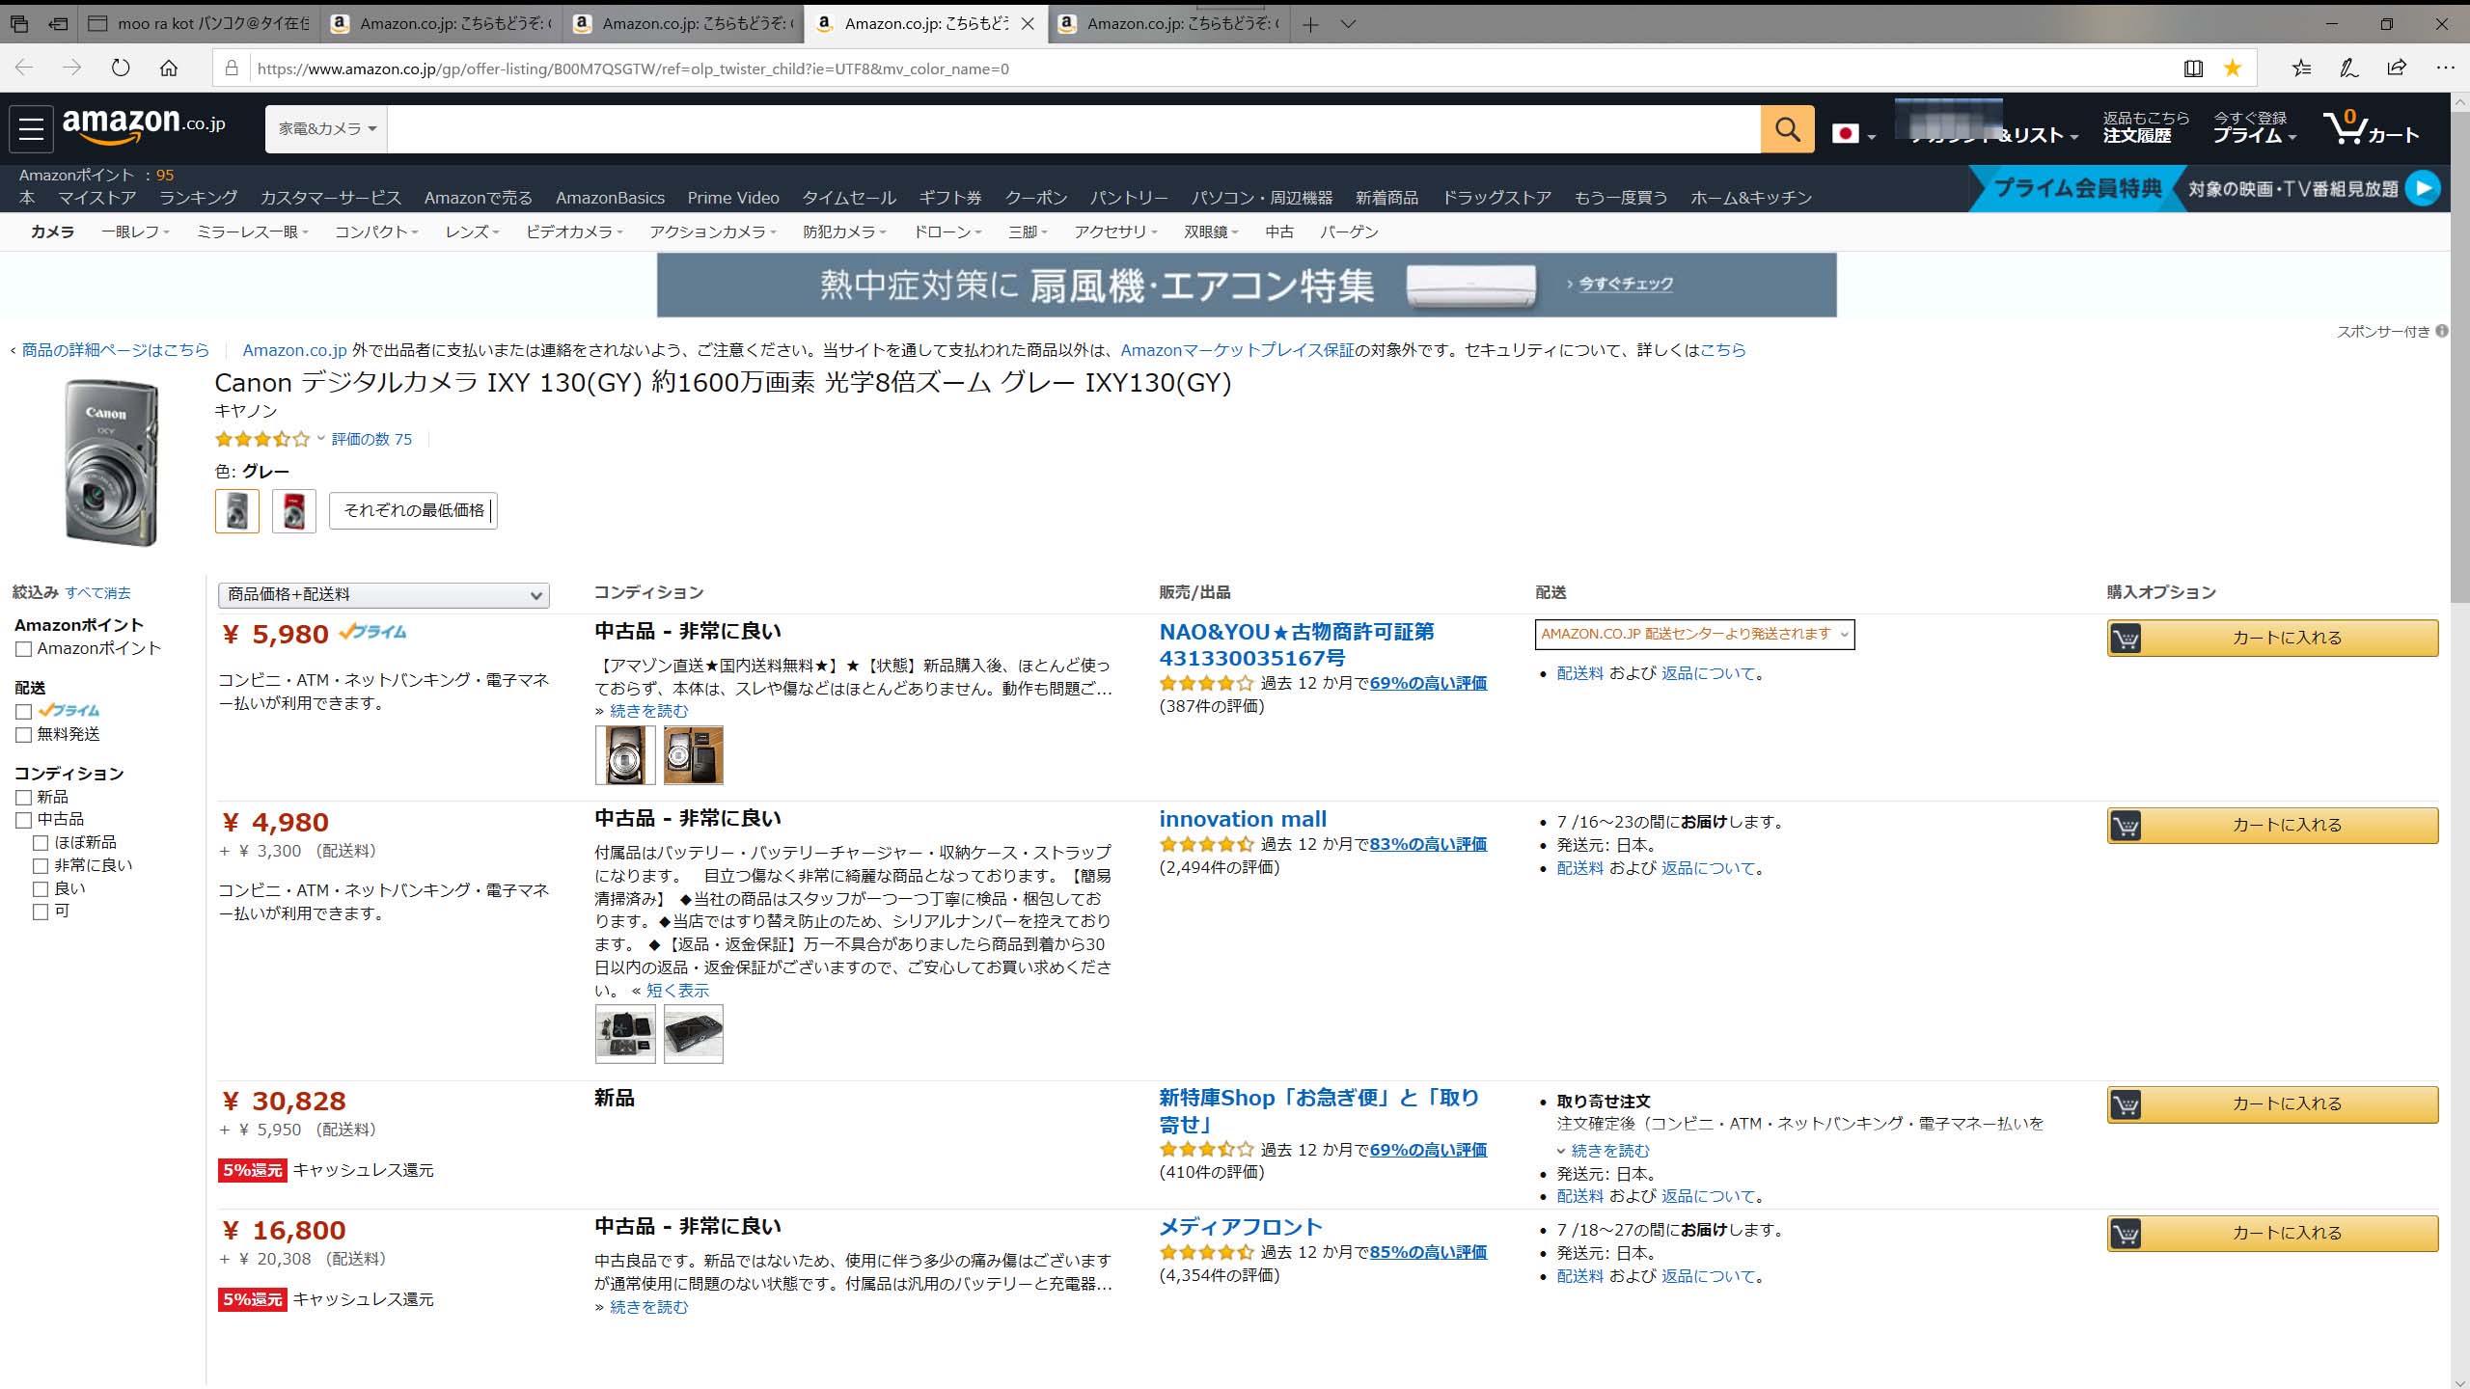Toggle the favorites star in the address bar
The width and height of the screenshot is (2470, 1389).
point(2233,68)
